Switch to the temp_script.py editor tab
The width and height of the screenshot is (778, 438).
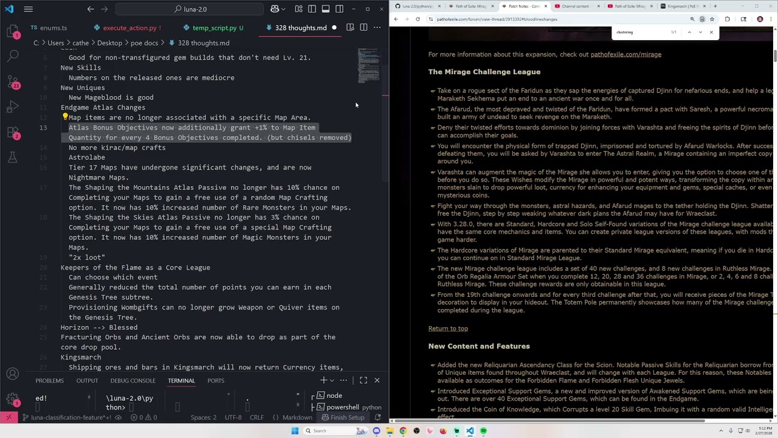click(214, 28)
